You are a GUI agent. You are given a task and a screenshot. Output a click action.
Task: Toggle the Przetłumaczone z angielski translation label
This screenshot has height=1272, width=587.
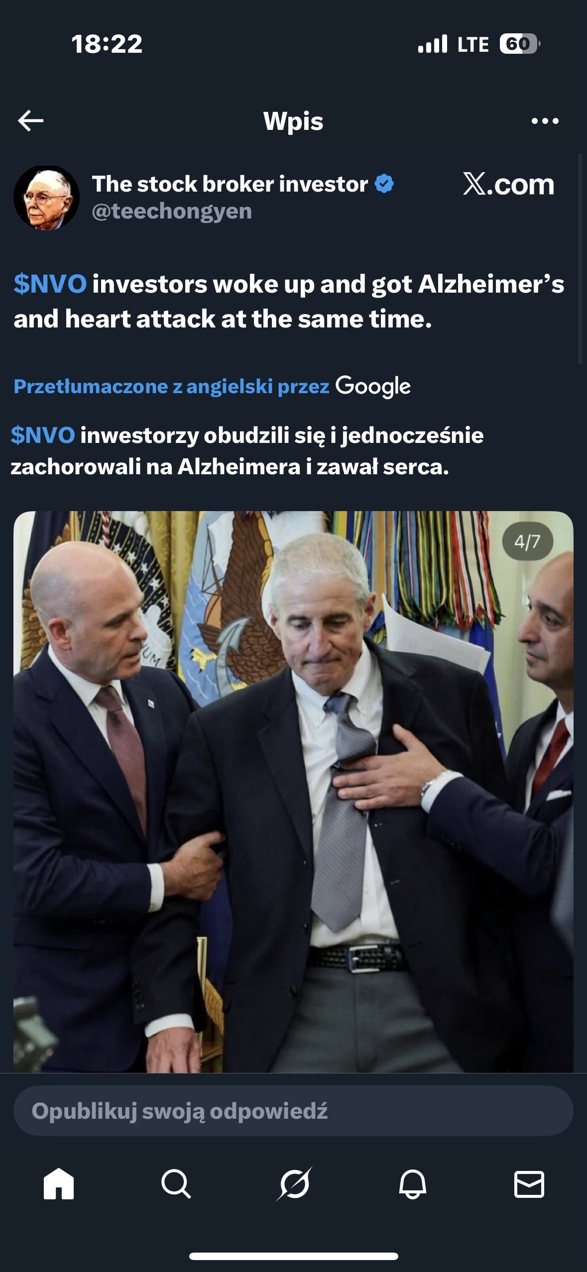click(x=171, y=386)
